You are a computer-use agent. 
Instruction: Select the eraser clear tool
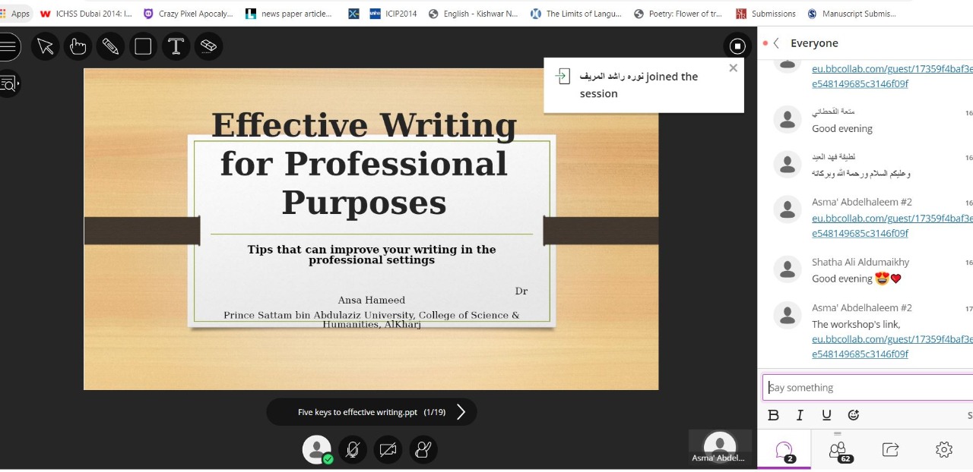coord(208,47)
